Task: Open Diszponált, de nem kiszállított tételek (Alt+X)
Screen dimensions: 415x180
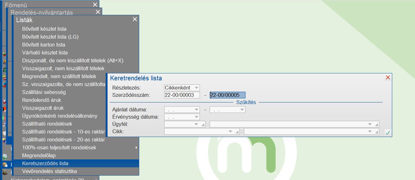Action: click(76, 60)
